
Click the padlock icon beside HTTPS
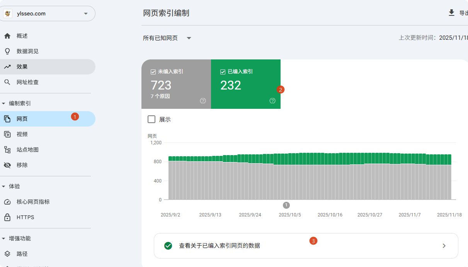7,217
